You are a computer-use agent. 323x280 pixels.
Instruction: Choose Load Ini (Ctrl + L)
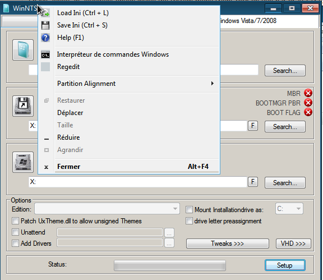pos(129,13)
